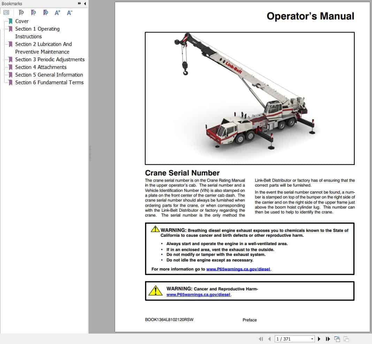Select the middle bookmark-zoom toolbar icon
372x344 pixels.
(33, 13)
